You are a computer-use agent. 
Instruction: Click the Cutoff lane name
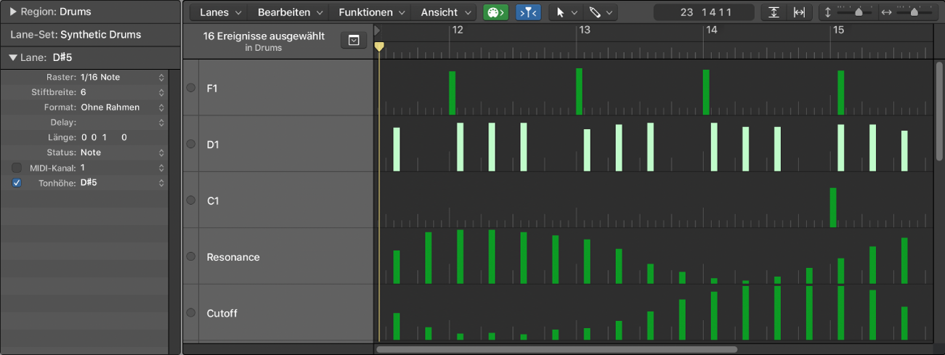pyautogui.click(x=222, y=314)
